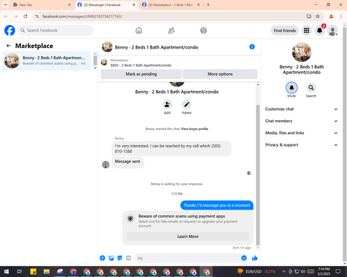This screenshot has width=347, height=277.
Task: Switch to Marketplace 2 Beds tab
Action: tap(171, 5)
